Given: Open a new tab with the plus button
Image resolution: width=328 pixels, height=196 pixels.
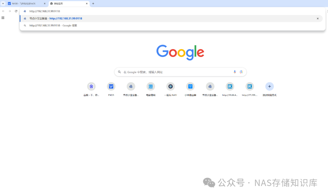Looking at the screenshot, I should click(x=93, y=4).
